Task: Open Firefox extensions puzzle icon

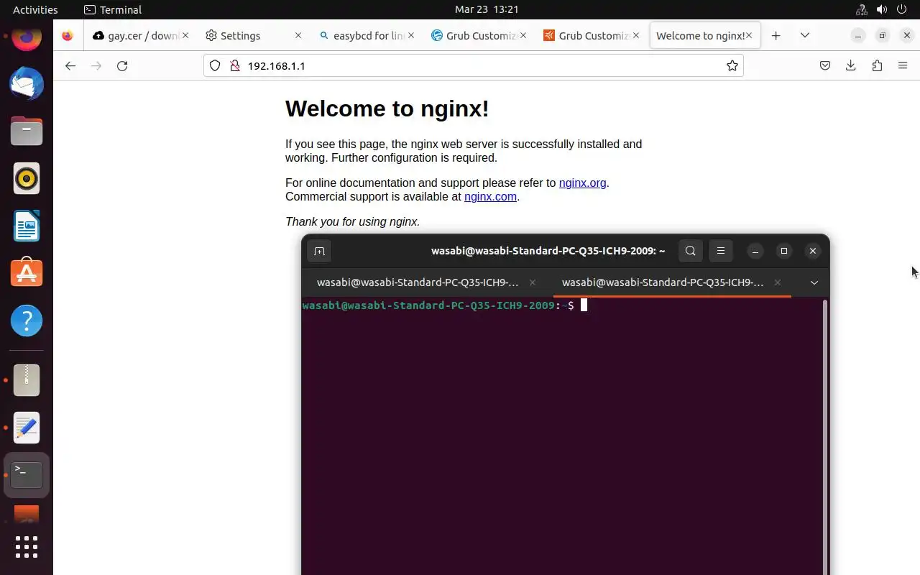Action: coord(877,65)
